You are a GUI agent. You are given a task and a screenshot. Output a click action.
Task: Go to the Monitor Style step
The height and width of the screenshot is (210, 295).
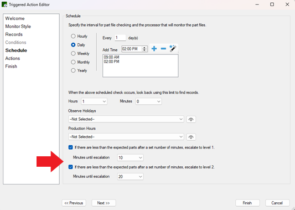tap(18, 27)
